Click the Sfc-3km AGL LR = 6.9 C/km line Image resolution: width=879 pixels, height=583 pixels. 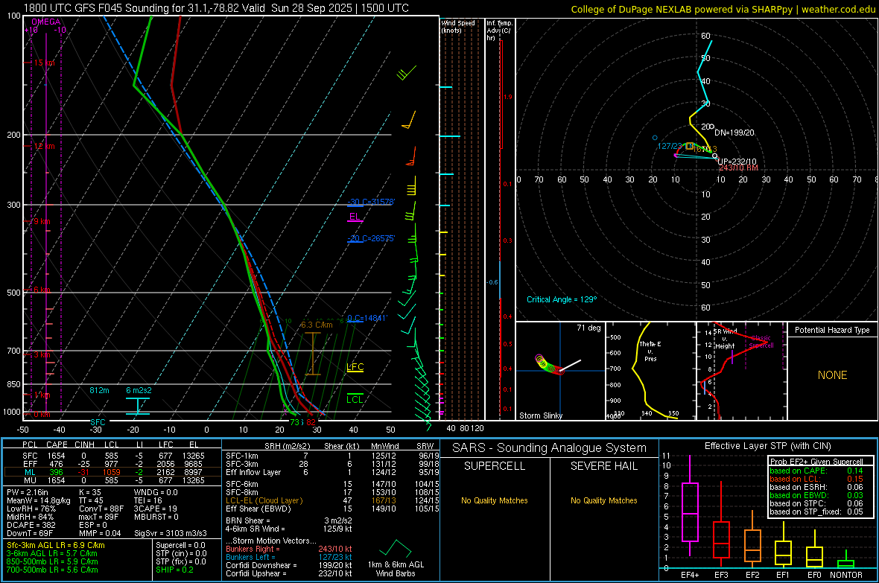56,545
